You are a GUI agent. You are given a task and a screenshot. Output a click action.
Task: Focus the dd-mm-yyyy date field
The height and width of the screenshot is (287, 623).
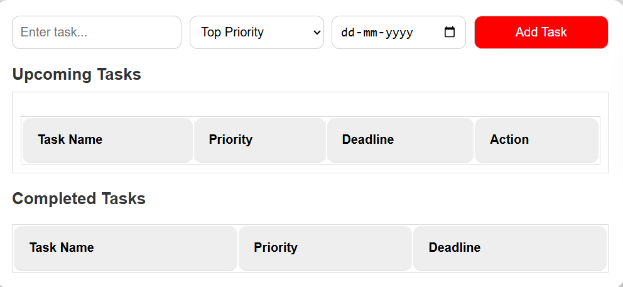pos(399,32)
